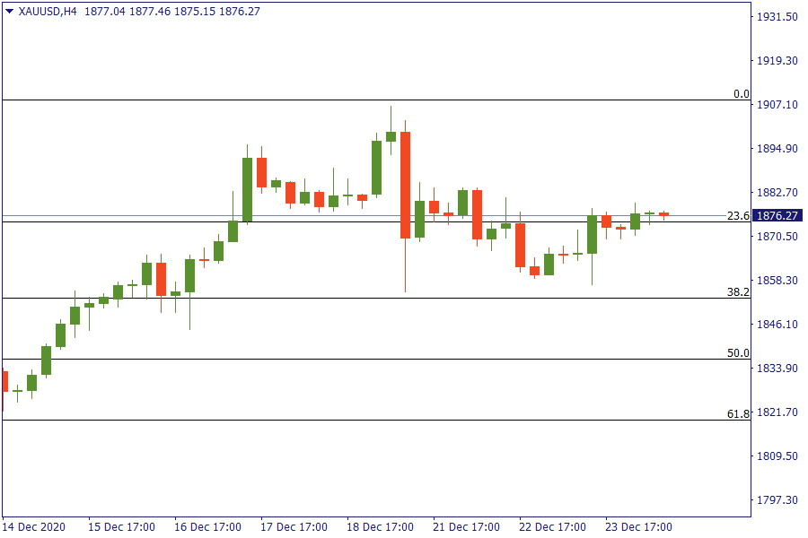Click the OHLC values in chart header
Viewport: 808px width, 538px height.
(171, 12)
